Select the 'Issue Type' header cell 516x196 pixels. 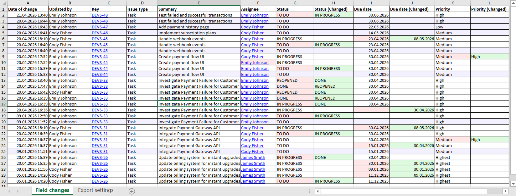(142, 9)
